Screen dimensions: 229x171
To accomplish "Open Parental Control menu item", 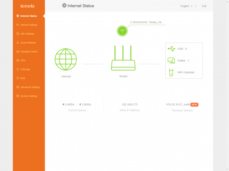I will click(x=29, y=51).
